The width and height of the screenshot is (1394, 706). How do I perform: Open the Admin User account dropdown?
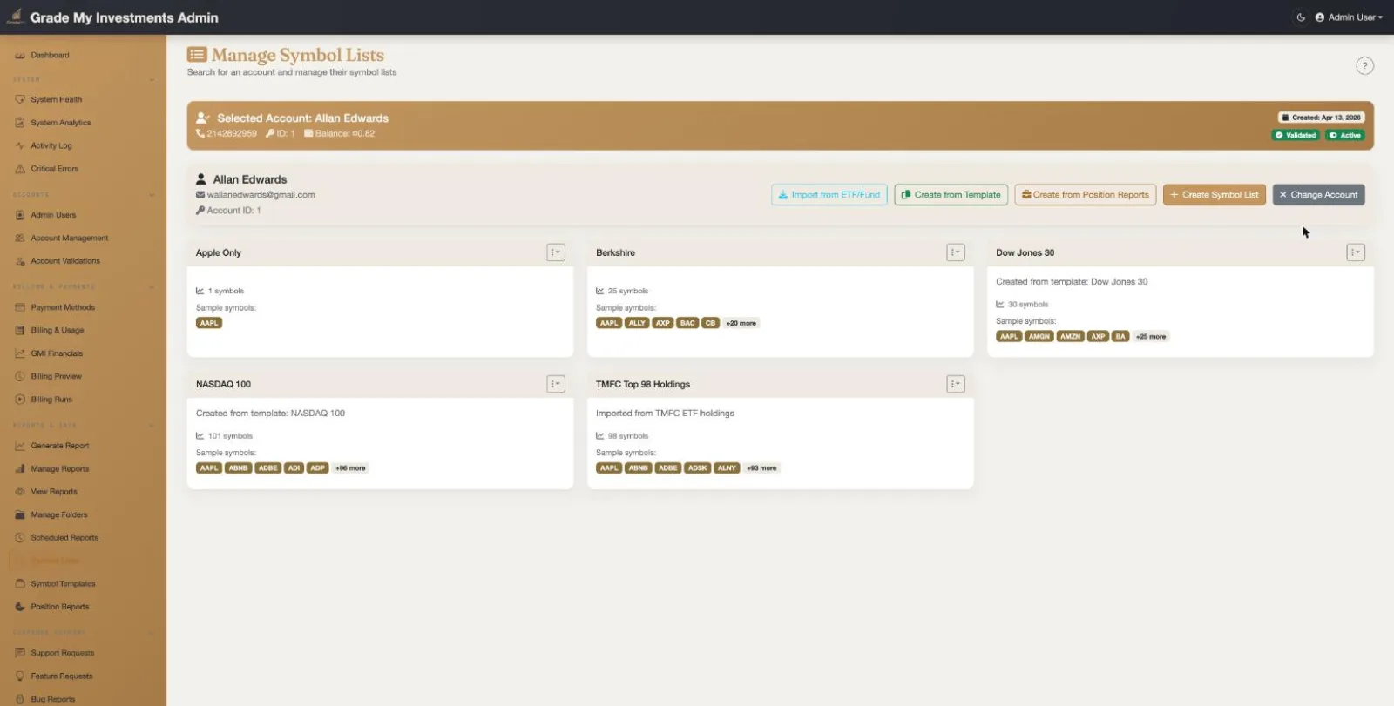[x=1349, y=17]
